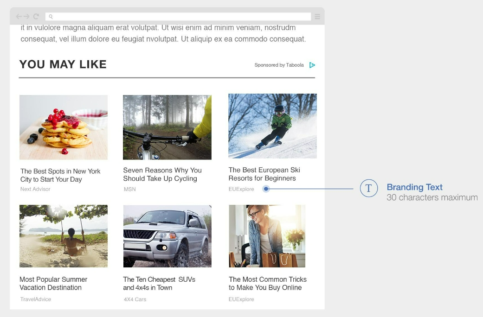The height and width of the screenshot is (317, 483).
Task: Open 'The Most Common Tricks' article title
Action: pyautogui.click(x=268, y=283)
